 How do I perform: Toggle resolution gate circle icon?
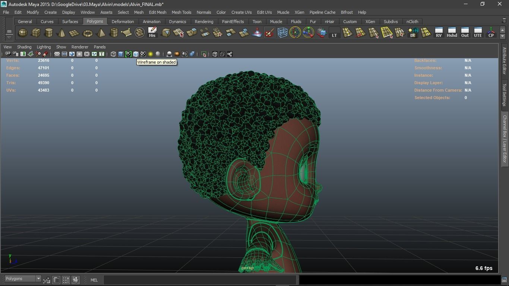[72, 54]
